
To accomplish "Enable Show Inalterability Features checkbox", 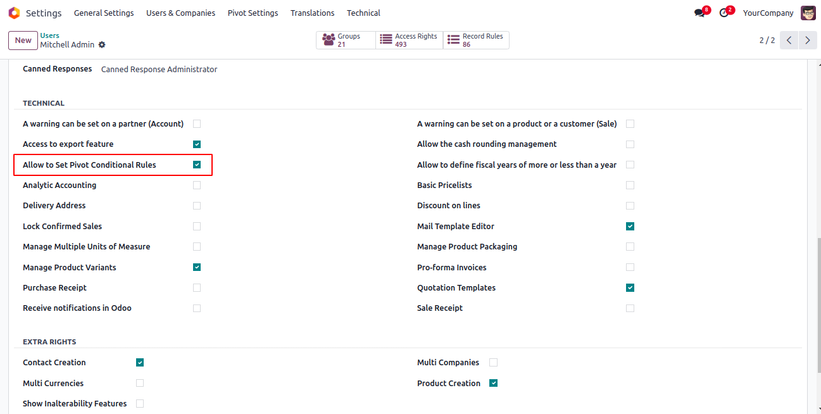I will point(140,403).
